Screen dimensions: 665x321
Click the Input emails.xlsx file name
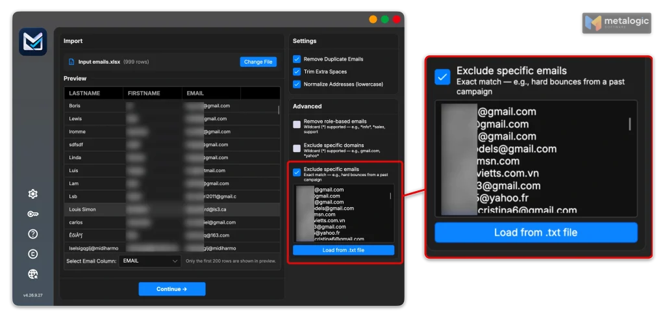pyautogui.click(x=99, y=62)
